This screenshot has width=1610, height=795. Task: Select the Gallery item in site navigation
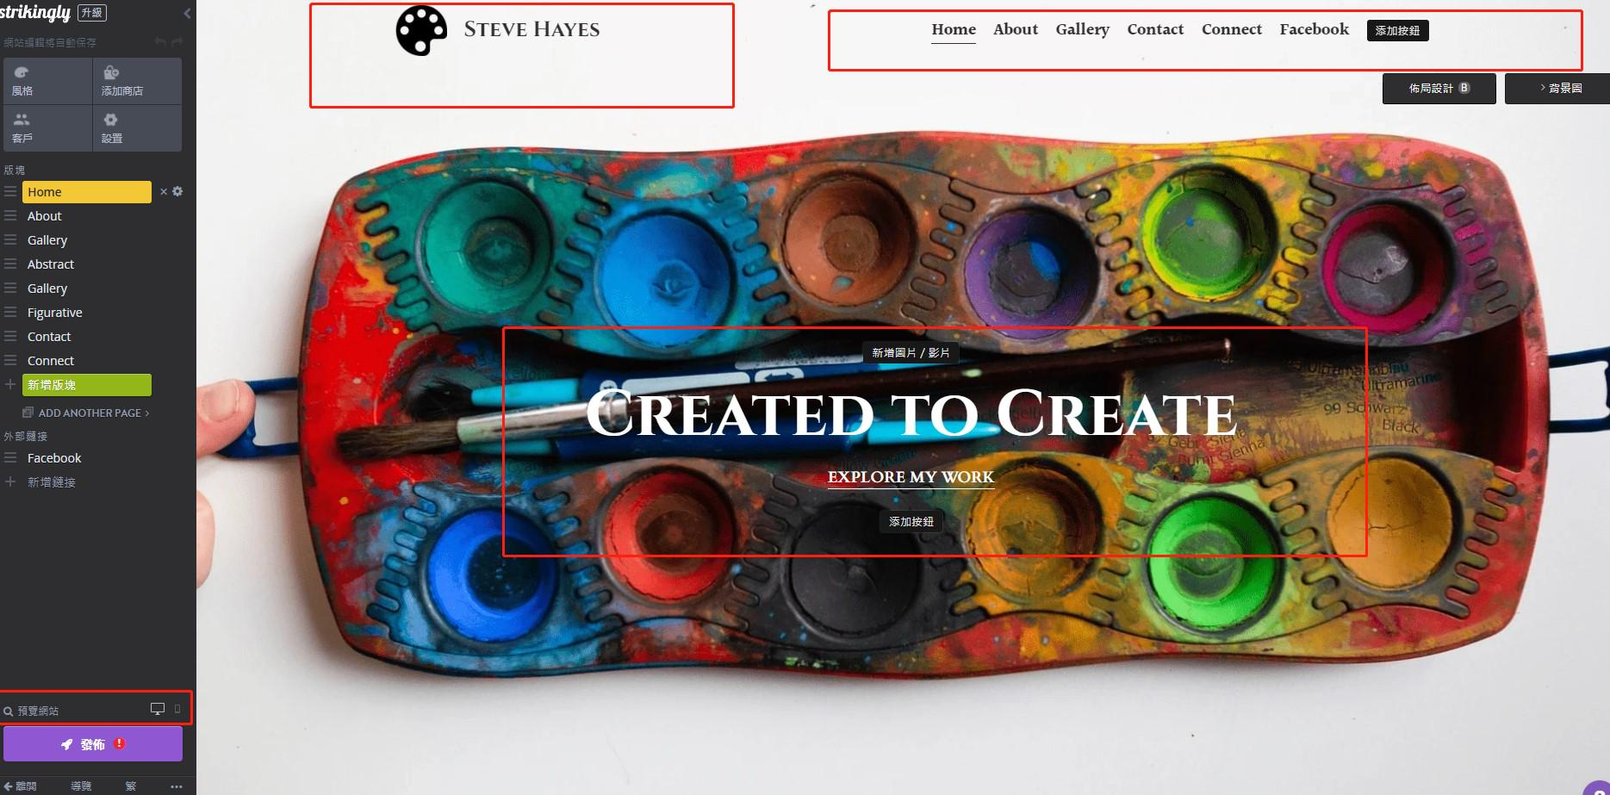click(x=1082, y=29)
